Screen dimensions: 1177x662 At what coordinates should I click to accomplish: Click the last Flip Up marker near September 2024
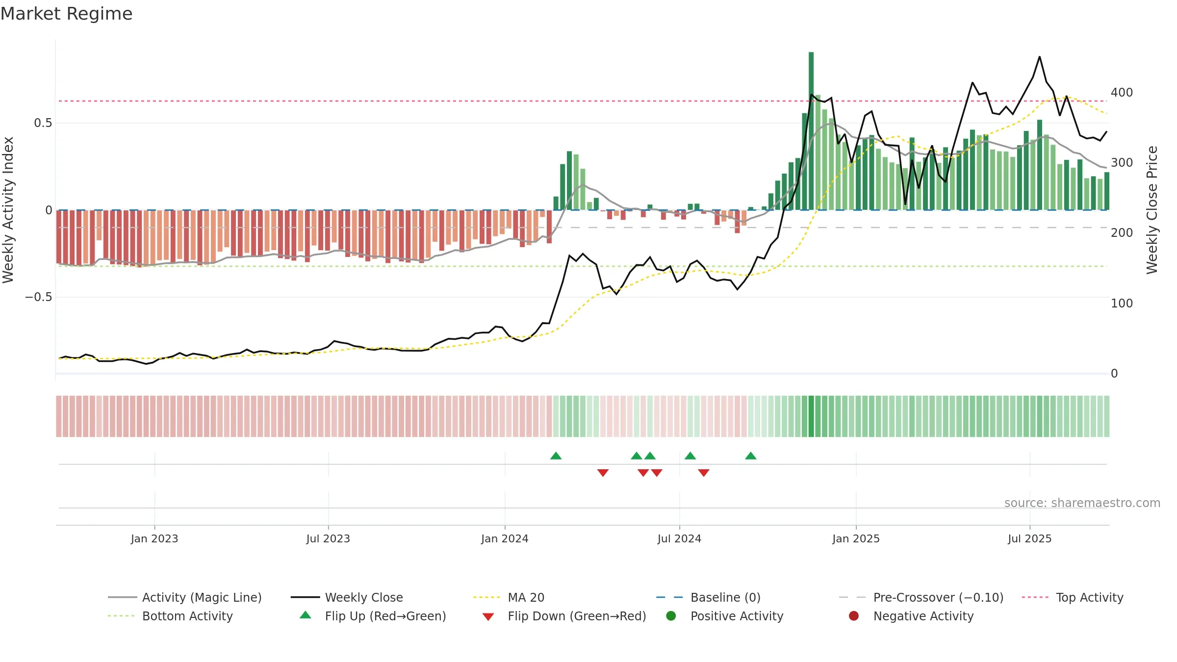[750, 456]
